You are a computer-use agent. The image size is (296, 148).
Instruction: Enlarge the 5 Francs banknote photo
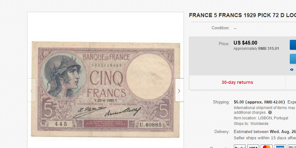point(106,89)
